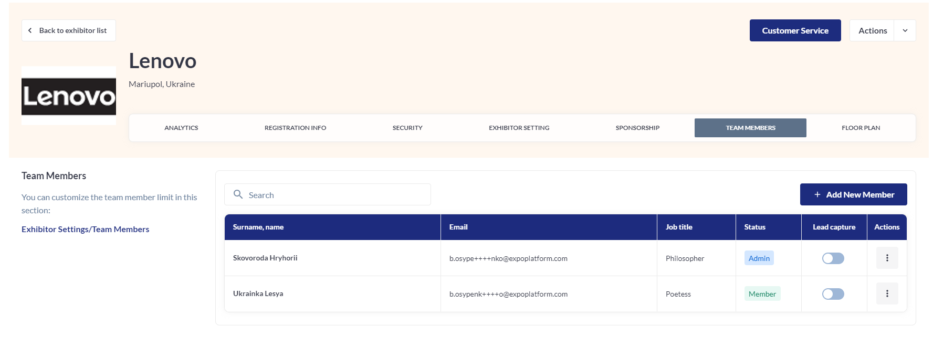Select the Team Members tab
Image resolution: width=933 pixels, height=338 pixels.
coord(750,128)
